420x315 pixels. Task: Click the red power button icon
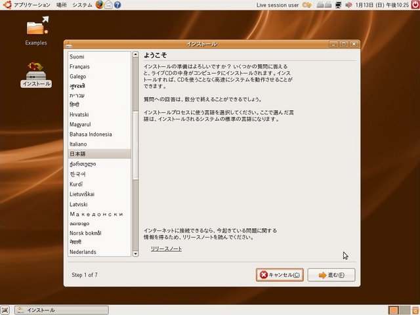(415, 5)
